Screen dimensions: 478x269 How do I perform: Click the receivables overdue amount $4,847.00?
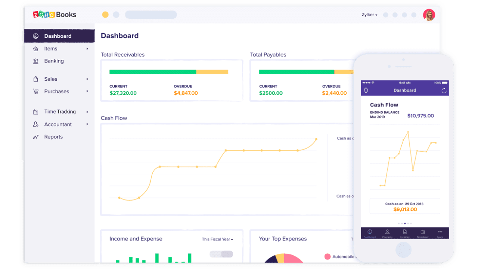click(x=186, y=93)
